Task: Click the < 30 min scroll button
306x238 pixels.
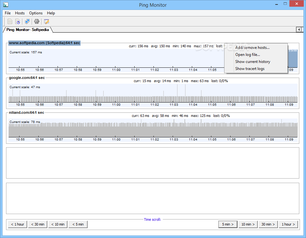Action: coord(38,224)
